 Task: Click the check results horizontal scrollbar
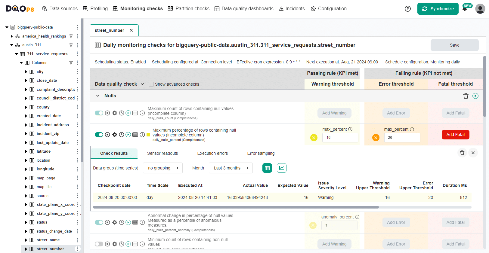pyautogui.click(x=236, y=207)
